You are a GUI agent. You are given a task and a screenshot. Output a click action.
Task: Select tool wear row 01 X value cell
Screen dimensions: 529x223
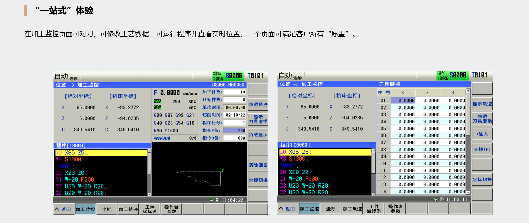pos(403,101)
